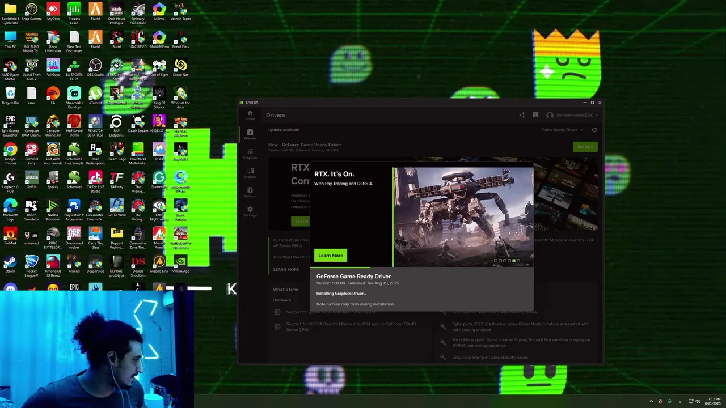Click the share icon in NVIDIA header
Screen dimensions: 726x408
(522, 115)
